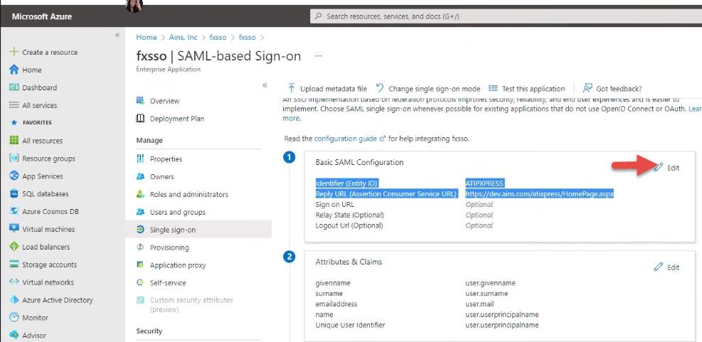Screen dimensions: 702x342
Task: Select Single sign-on menu item
Action: pos(198,230)
